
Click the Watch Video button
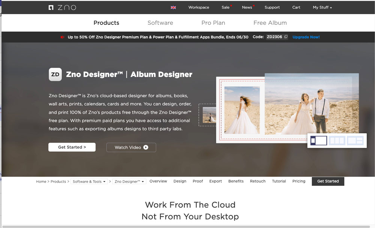tap(131, 147)
